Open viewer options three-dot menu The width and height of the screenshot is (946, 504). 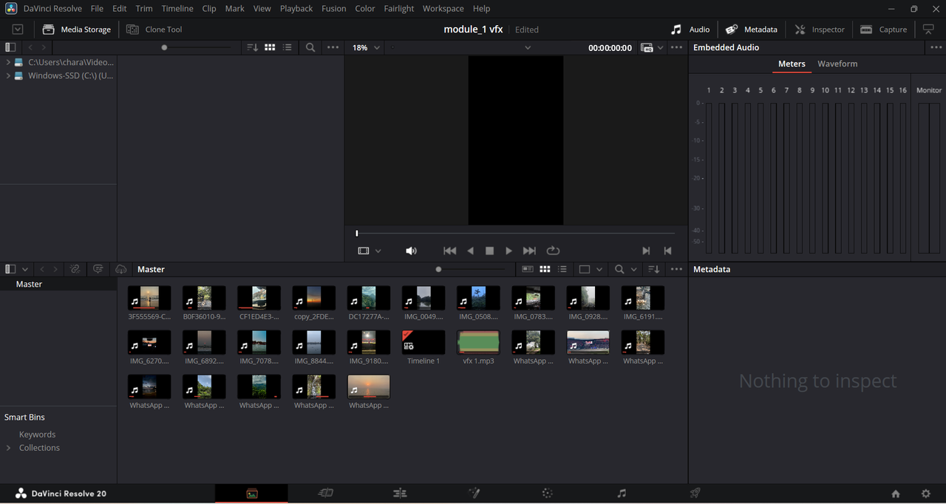click(x=677, y=47)
